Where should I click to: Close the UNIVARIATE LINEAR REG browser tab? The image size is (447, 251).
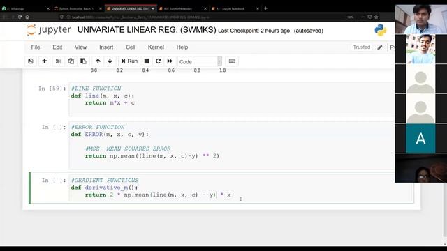coord(153,9)
